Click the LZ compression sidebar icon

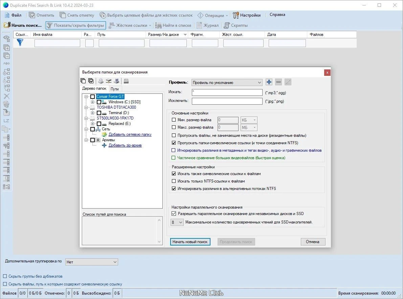point(6,121)
